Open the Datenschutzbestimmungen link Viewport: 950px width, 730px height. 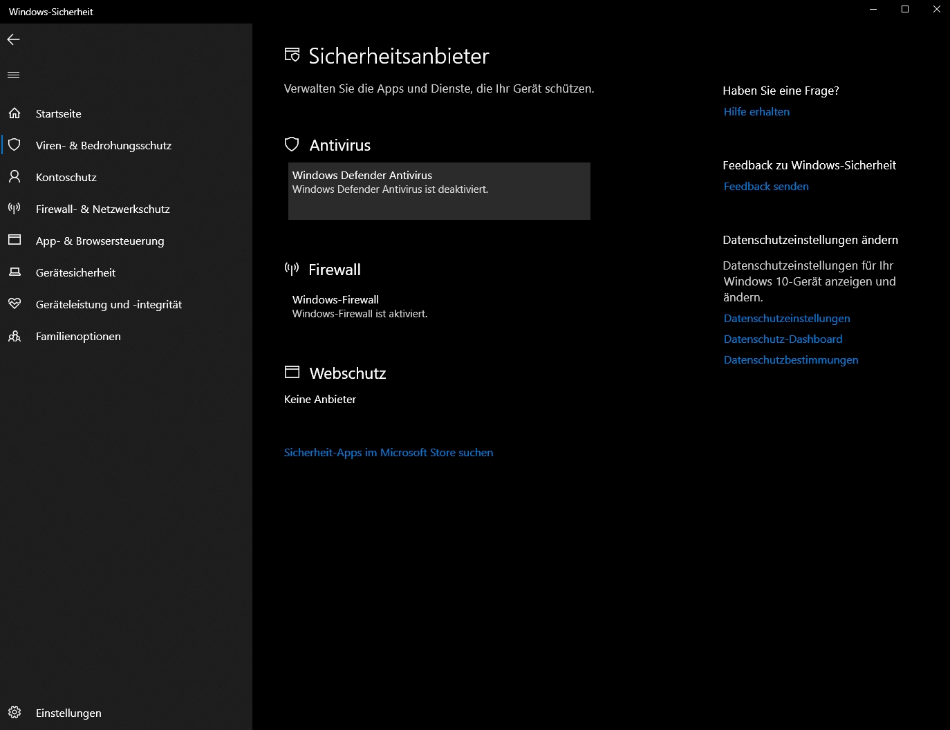[x=791, y=359]
